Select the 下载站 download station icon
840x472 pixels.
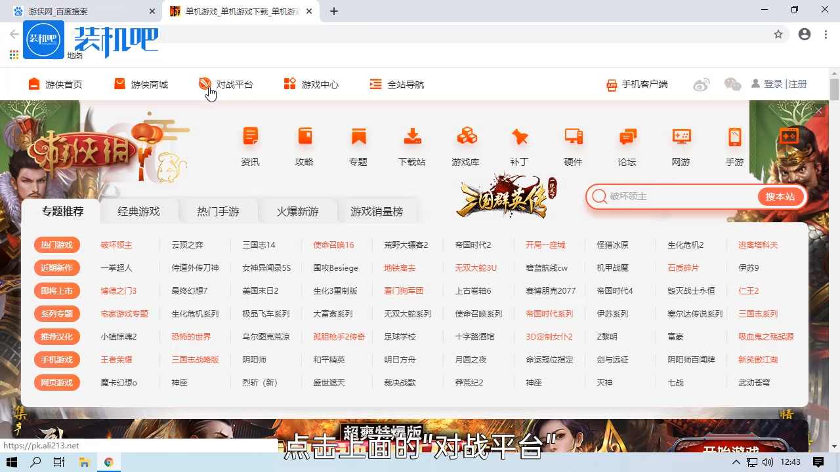pyautogui.click(x=411, y=144)
